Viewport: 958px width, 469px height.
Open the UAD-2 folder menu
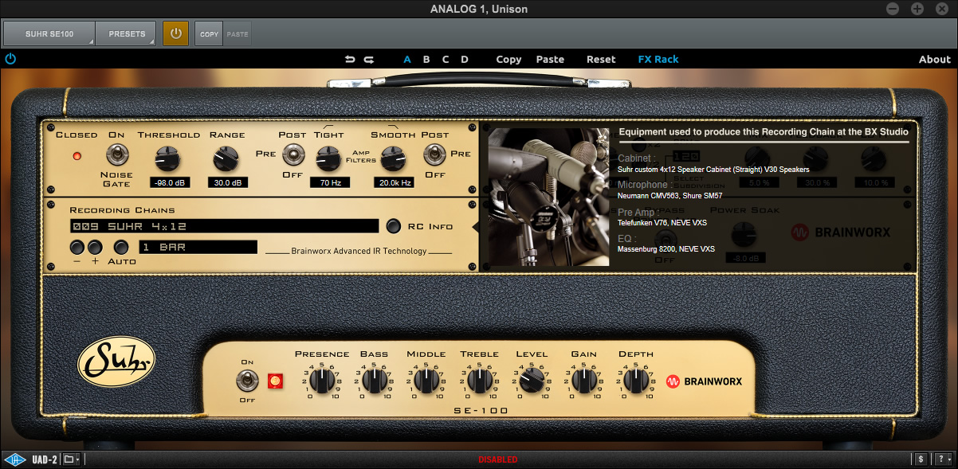pyautogui.click(x=72, y=459)
